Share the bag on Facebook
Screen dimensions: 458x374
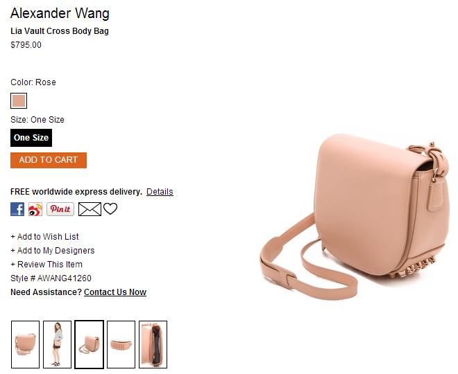click(x=17, y=209)
